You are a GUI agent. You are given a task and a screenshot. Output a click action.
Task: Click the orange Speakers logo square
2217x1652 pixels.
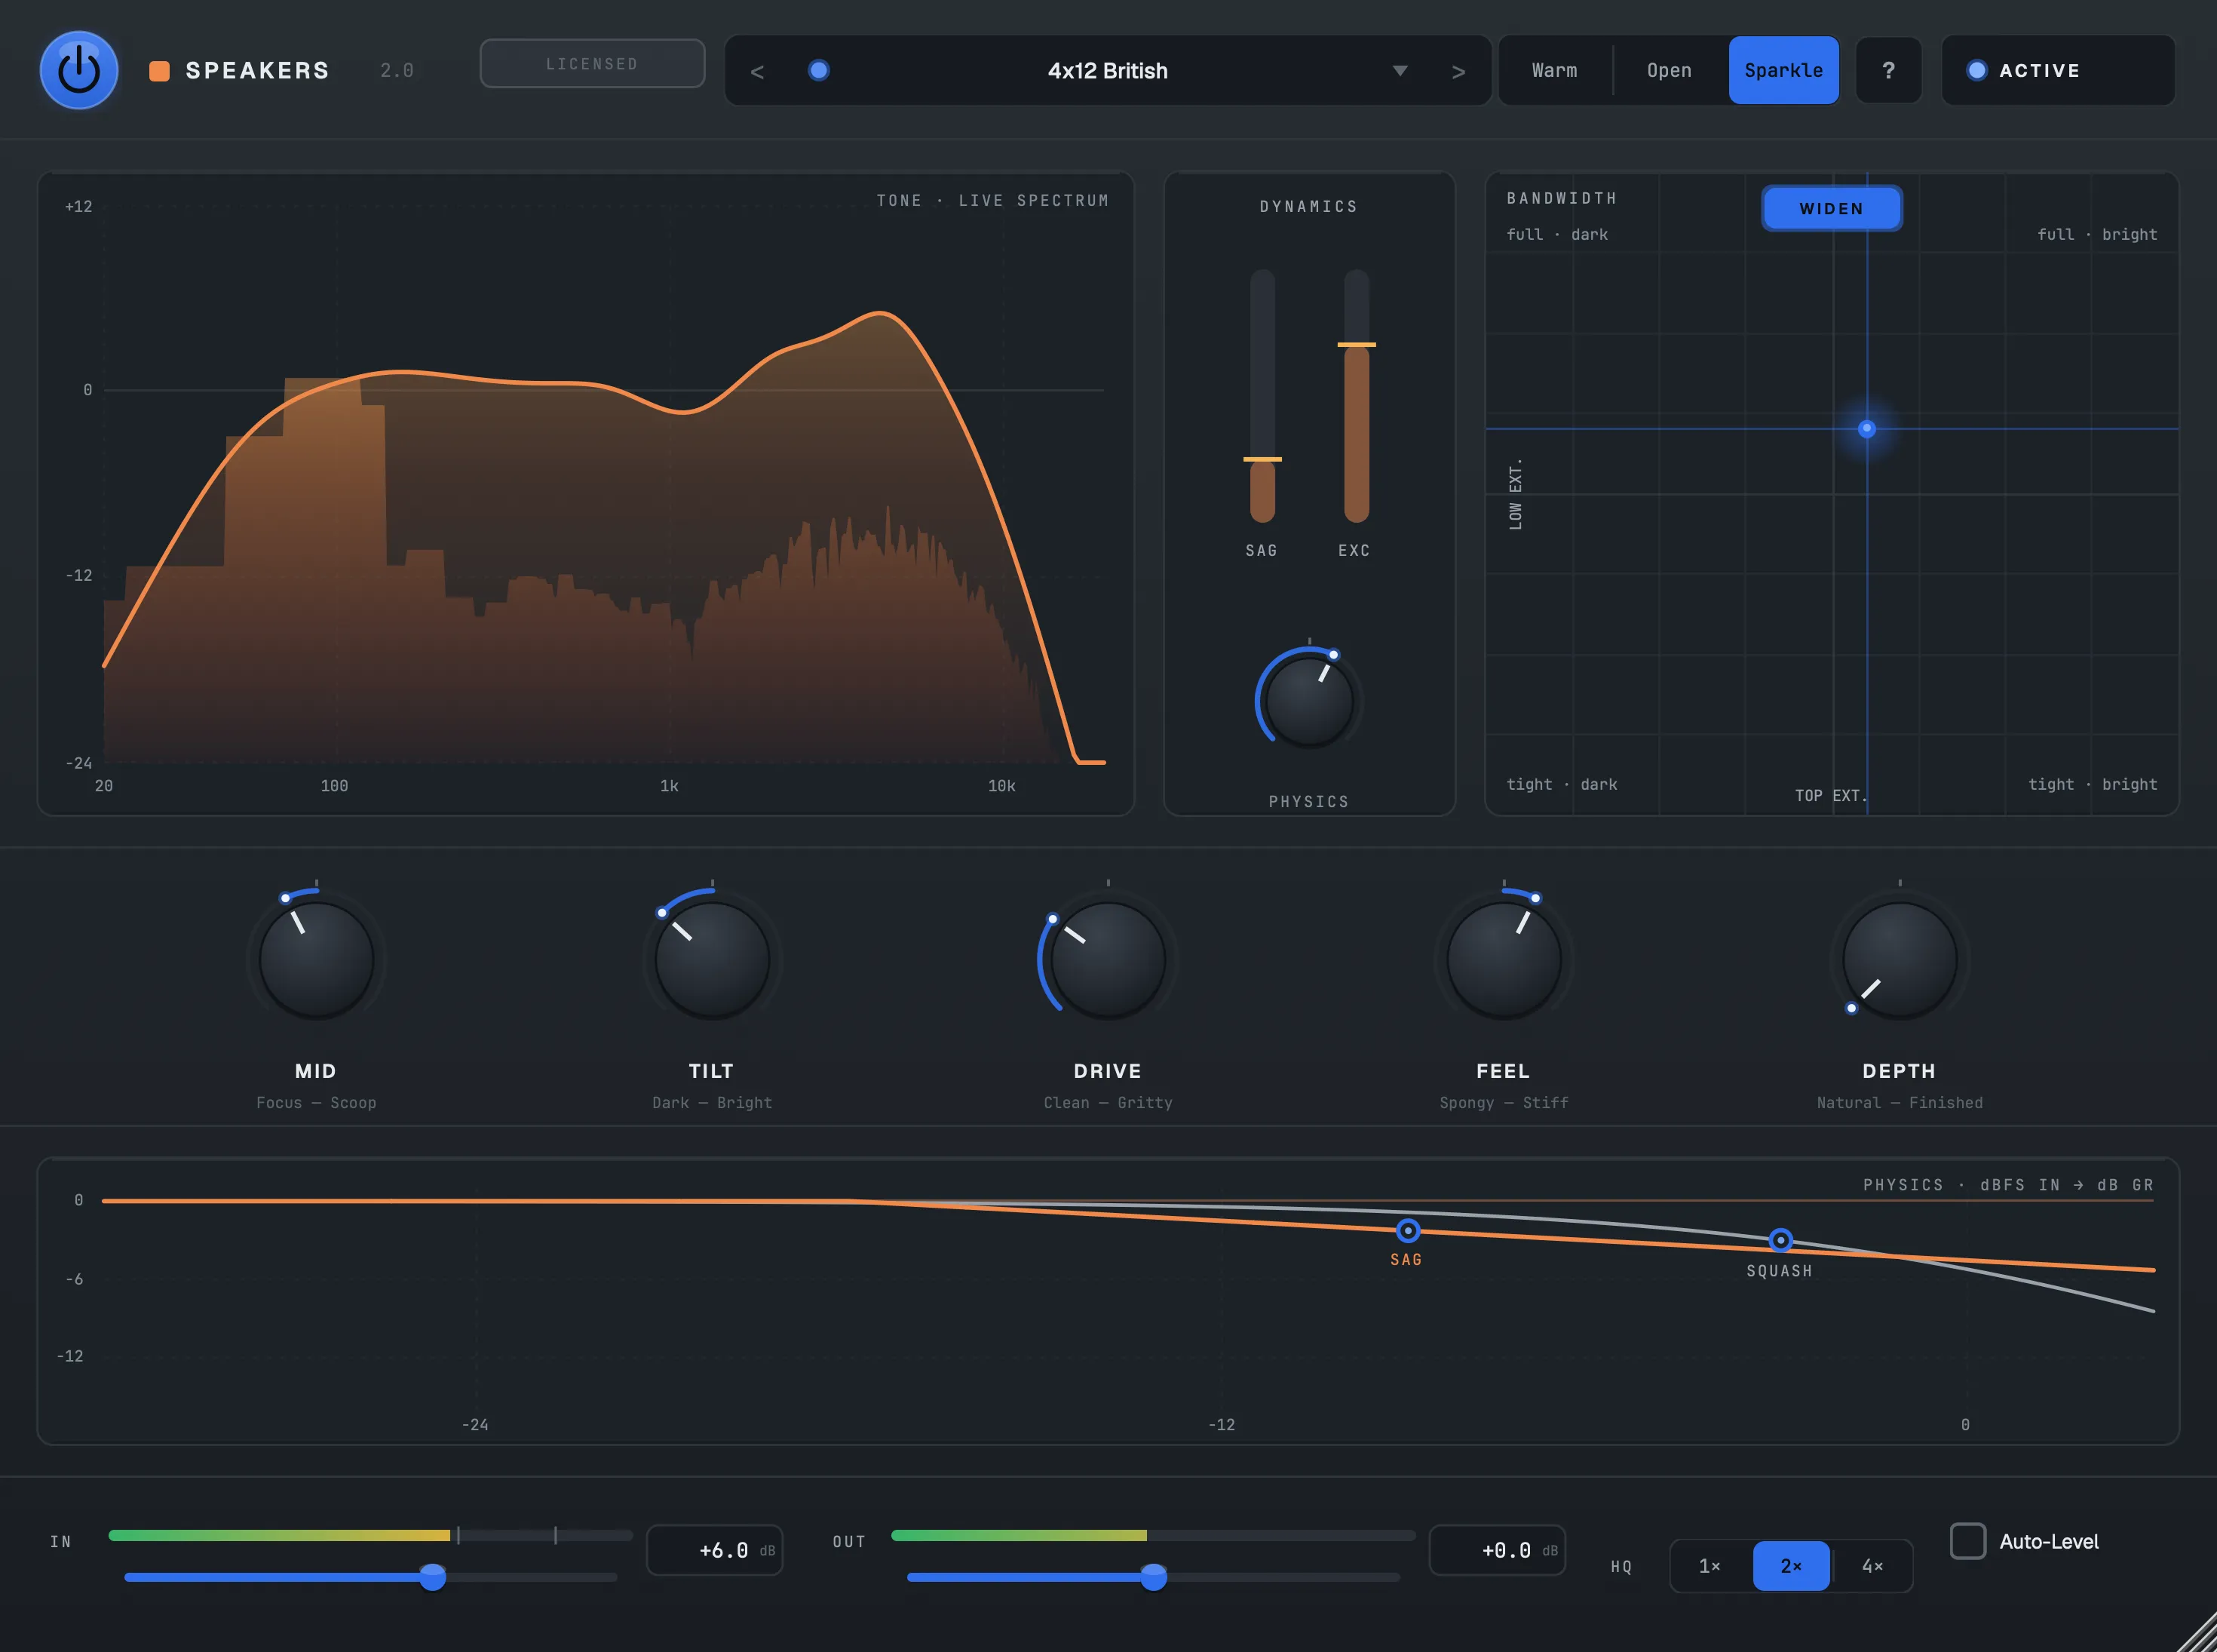(x=159, y=71)
